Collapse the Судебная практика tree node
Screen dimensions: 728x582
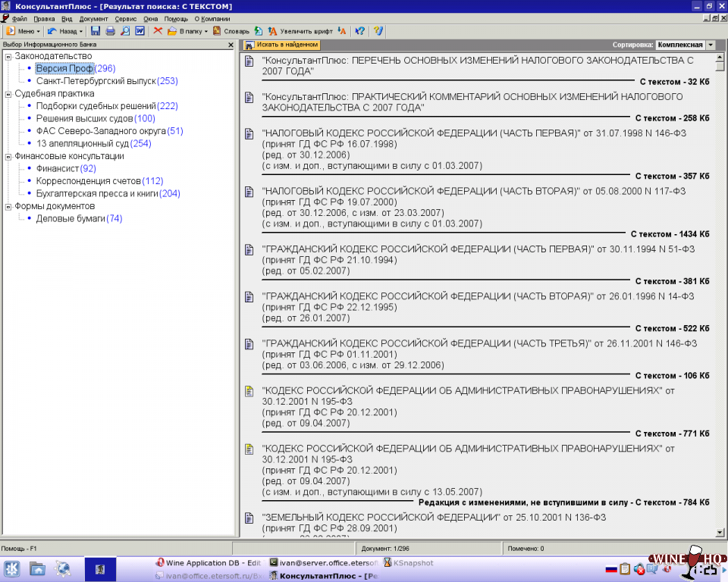coord(8,94)
